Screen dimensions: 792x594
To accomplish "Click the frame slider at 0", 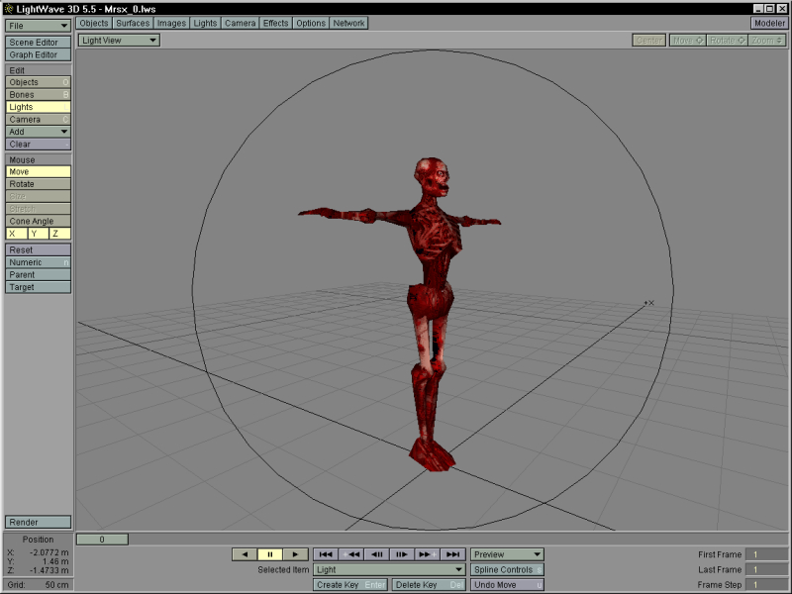I will pos(100,540).
